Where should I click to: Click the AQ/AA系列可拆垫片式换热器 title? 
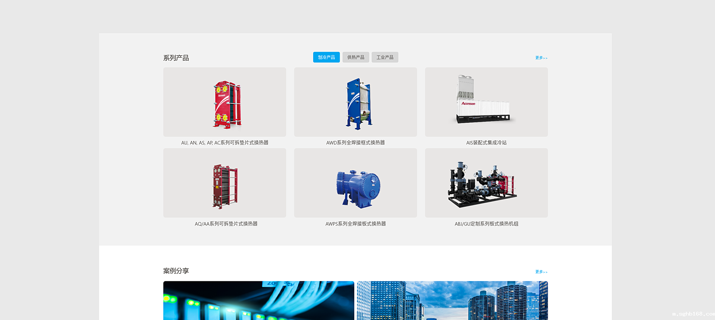[x=226, y=224]
